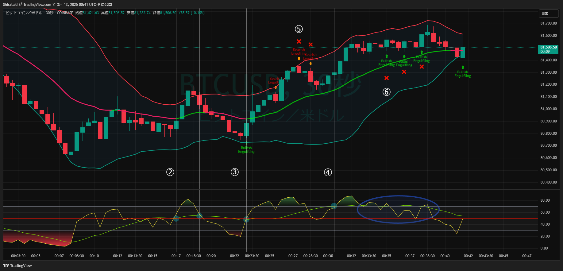Click the 00:20 time axis label
The image size is (563, 271).
coord(211,256)
